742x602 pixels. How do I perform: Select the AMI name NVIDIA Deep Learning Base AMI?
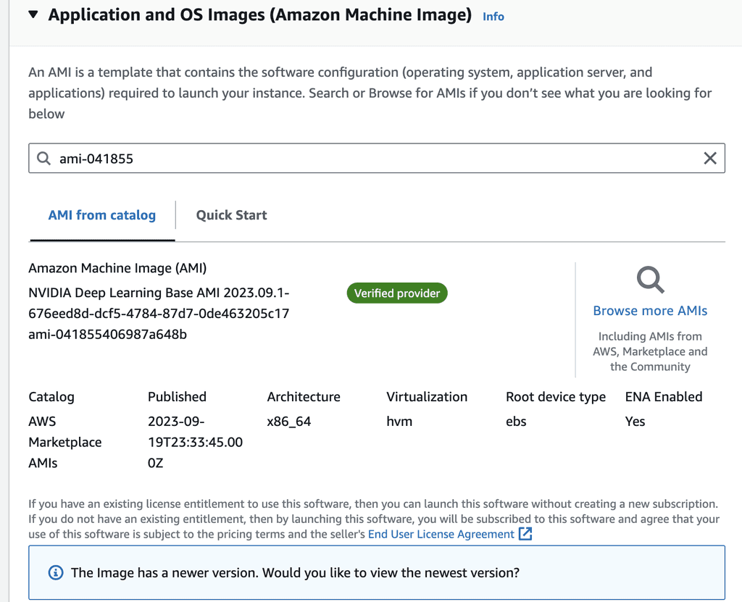159,292
